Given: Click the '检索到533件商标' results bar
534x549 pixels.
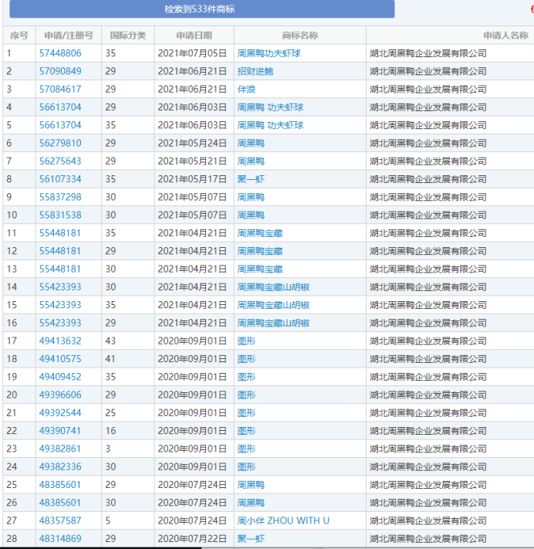Looking at the screenshot, I should pyautogui.click(x=199, y=9).
